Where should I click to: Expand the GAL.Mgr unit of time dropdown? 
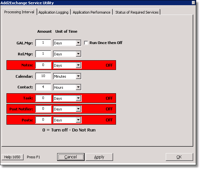[x=79, y=43]
